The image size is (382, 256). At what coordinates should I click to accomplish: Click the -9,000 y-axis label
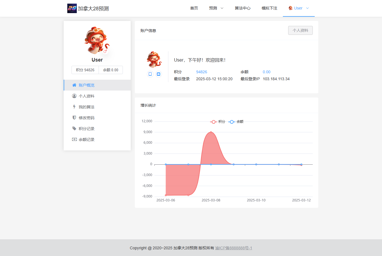(147, 196)
